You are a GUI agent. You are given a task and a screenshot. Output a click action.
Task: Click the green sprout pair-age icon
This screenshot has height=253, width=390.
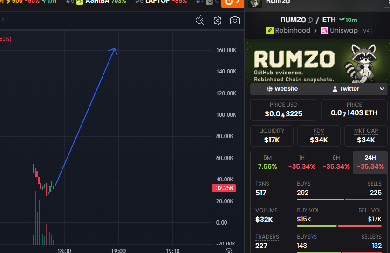[x=342, y=20]
